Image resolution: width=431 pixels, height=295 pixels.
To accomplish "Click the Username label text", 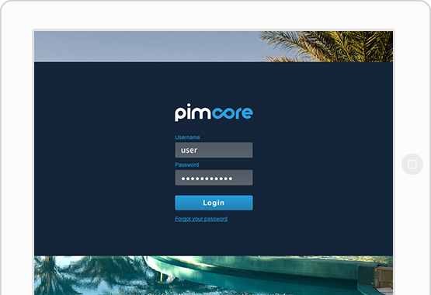I will (187, 137).
